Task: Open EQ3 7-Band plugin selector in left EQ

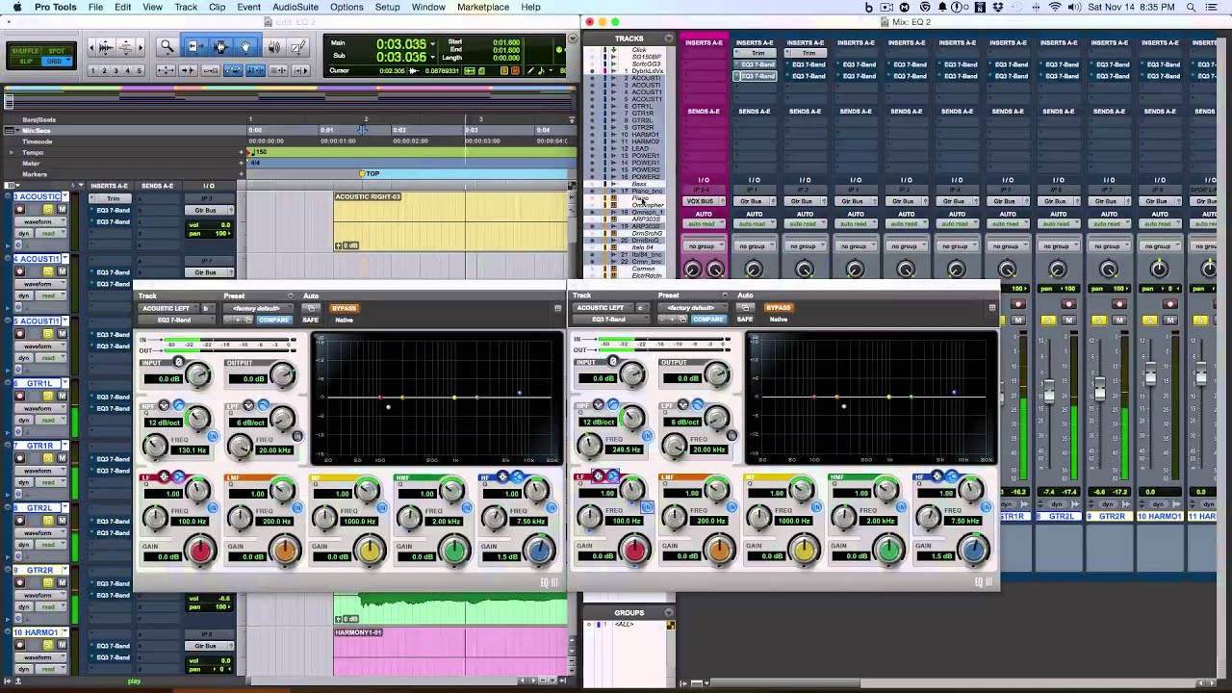Action: [177, 320]
